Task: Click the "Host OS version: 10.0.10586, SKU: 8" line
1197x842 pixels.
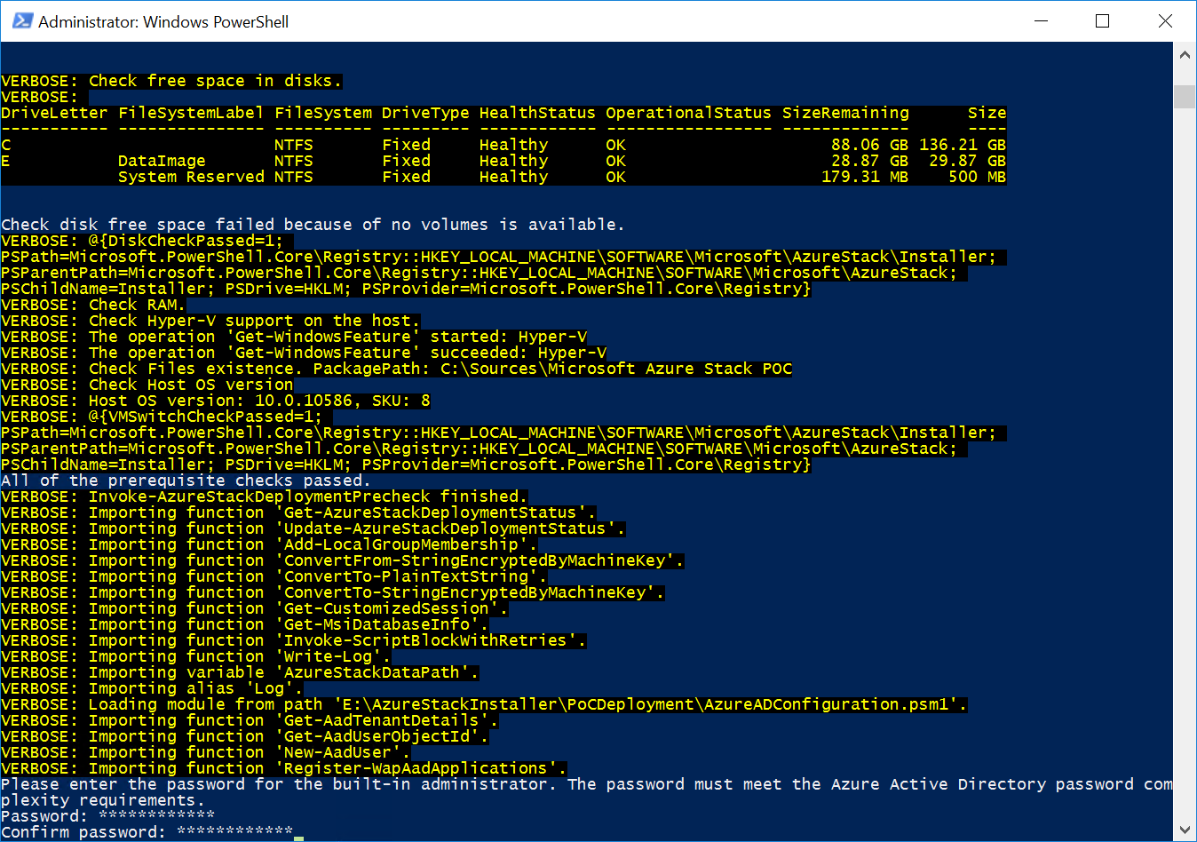Action: [216, 401]
